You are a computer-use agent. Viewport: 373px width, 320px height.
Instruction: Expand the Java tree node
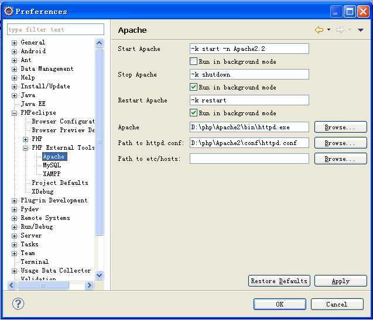coord(14,95)
